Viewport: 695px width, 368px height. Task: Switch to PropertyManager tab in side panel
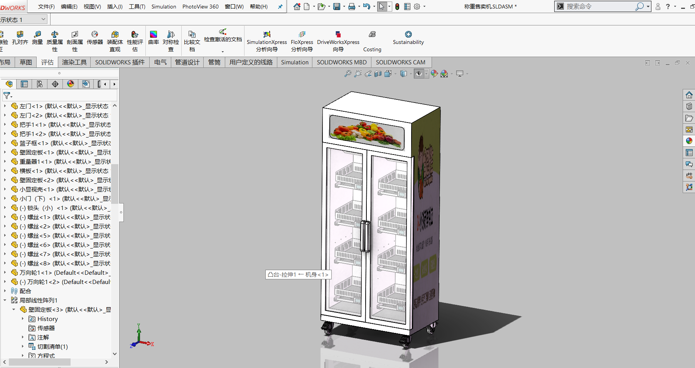tap(24, 84)
